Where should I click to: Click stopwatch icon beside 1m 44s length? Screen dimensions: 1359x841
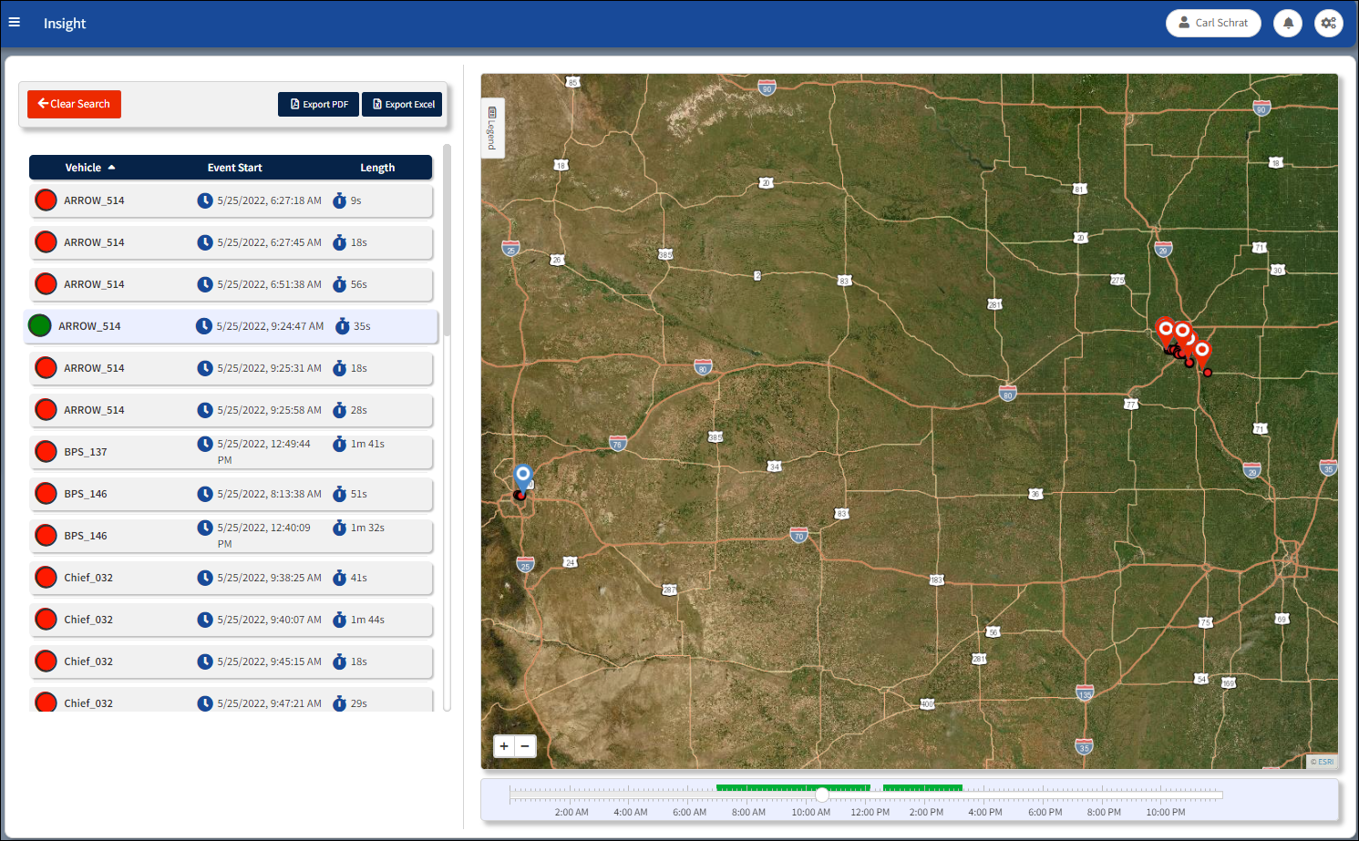(339, 620)
